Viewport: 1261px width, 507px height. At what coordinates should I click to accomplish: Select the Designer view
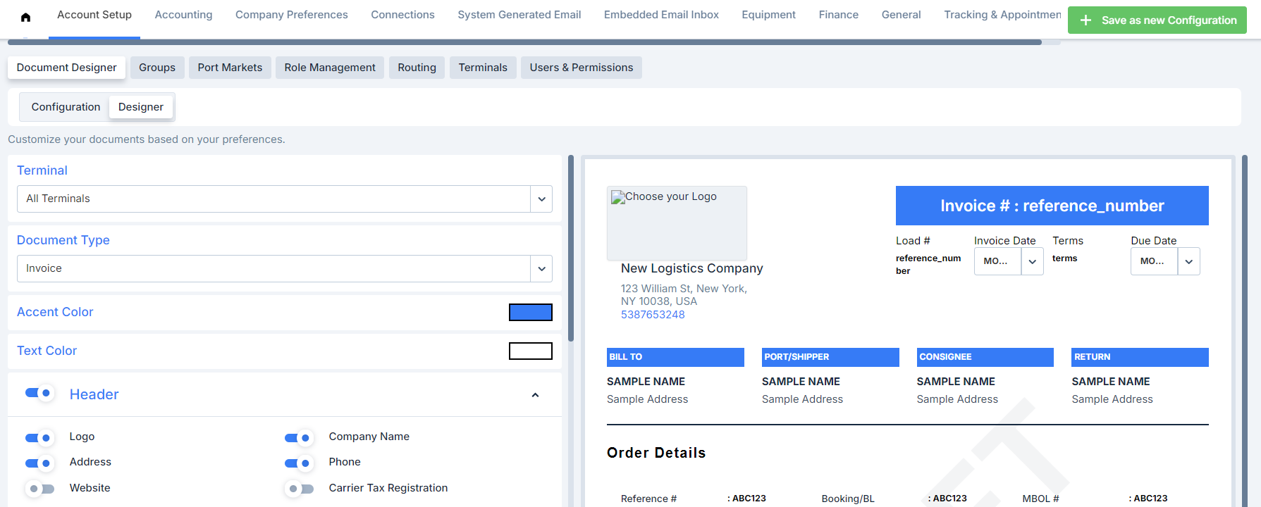tap(141, 107)
